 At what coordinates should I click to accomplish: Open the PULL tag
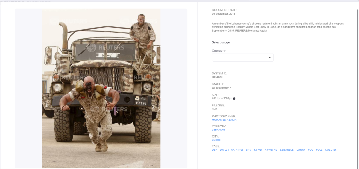click(319, 150)
